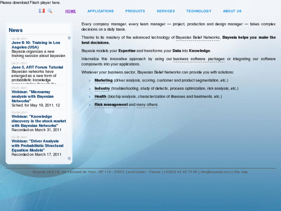Open the ABOUT US menu
The width and height of the screenshot is (281, 211).
tap(232, 11)
